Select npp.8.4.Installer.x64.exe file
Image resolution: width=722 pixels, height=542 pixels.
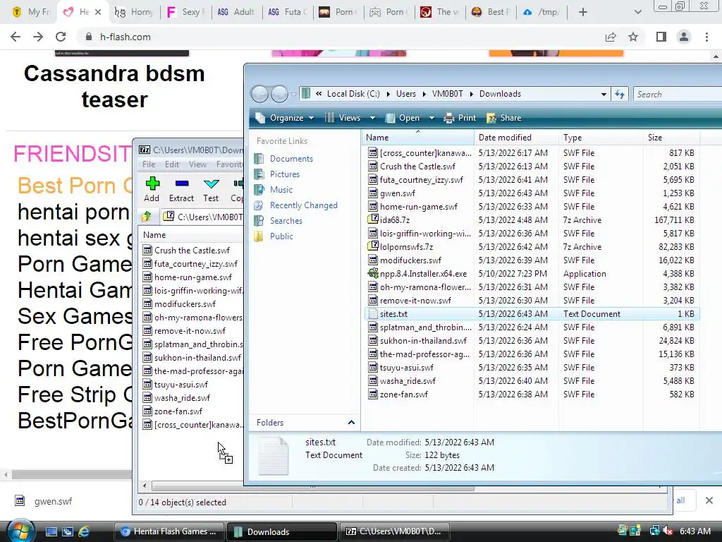click(423, 274)
